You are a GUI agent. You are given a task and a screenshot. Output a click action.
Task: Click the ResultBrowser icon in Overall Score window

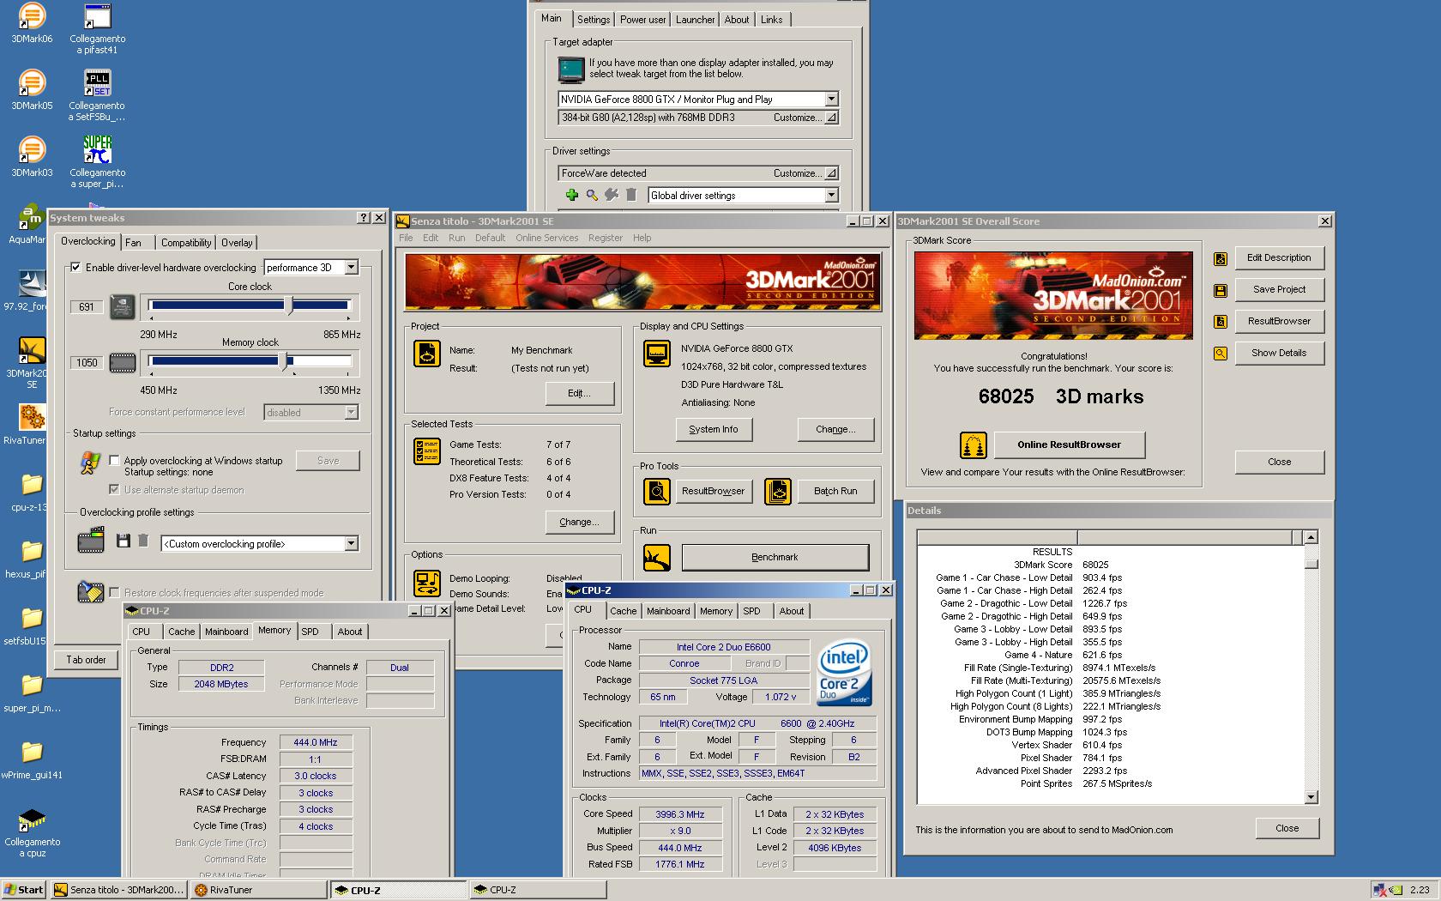[x=1221, y=322]
